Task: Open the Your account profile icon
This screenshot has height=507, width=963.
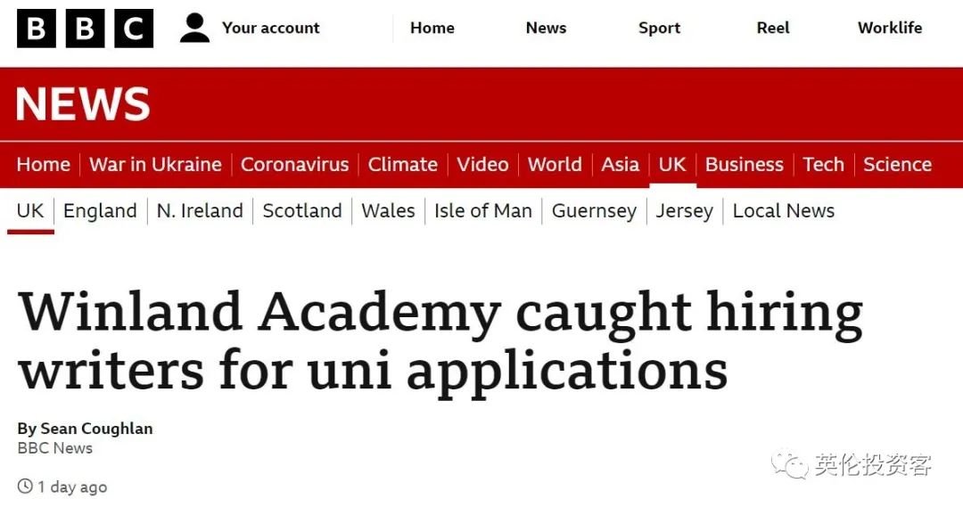Action: coord(194,29)
